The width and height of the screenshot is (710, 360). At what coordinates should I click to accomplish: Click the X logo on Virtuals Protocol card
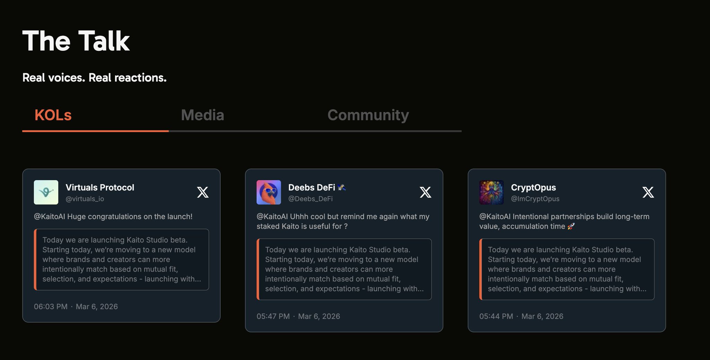coord(203,192)
